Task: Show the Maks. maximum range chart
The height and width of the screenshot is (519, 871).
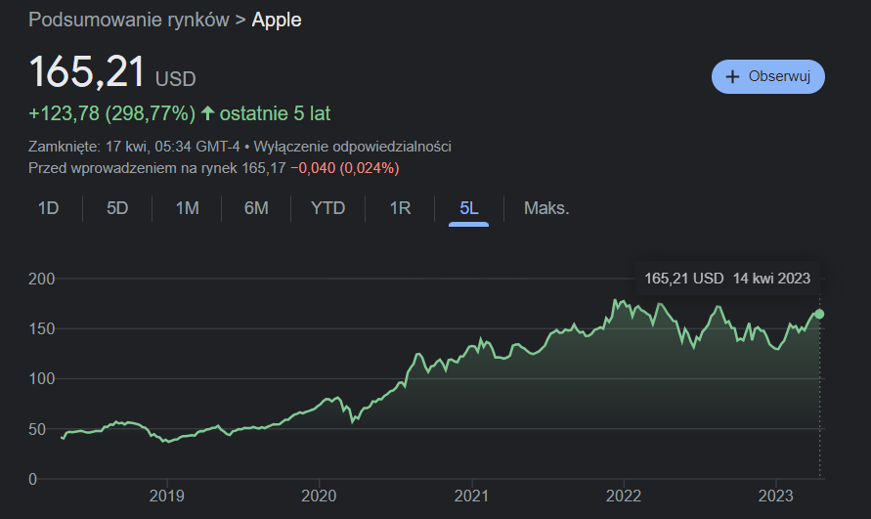Action: (546, 208)
